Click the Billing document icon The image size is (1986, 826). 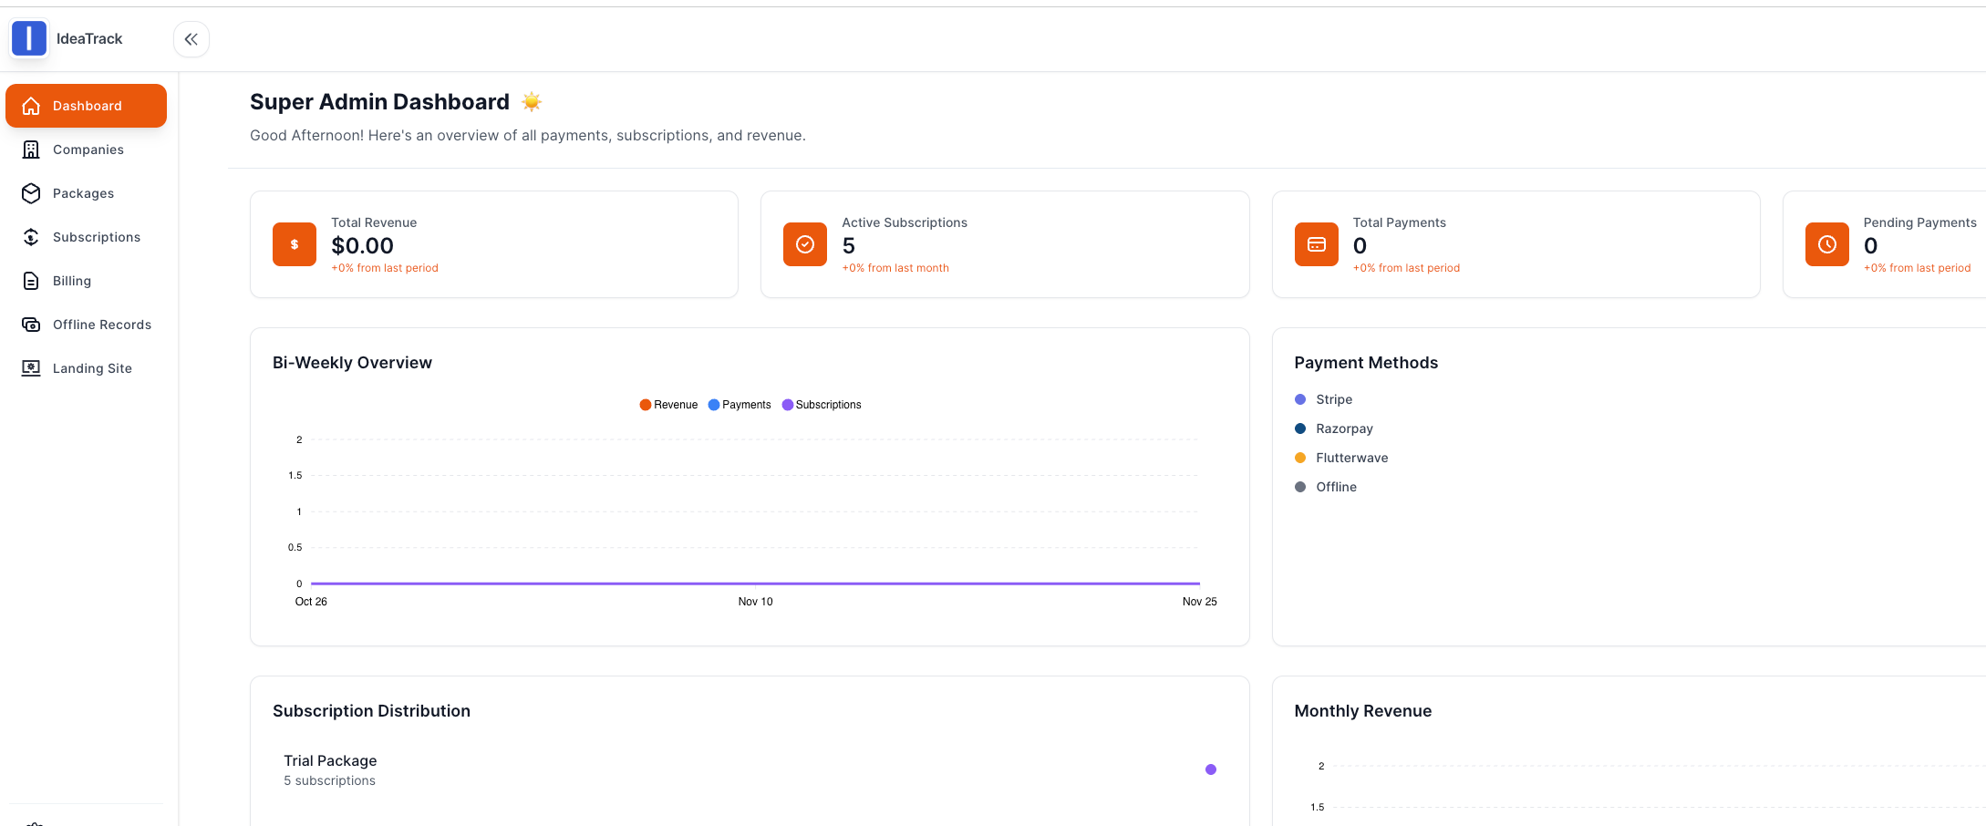pyautogui.click(x=31, y=281)
